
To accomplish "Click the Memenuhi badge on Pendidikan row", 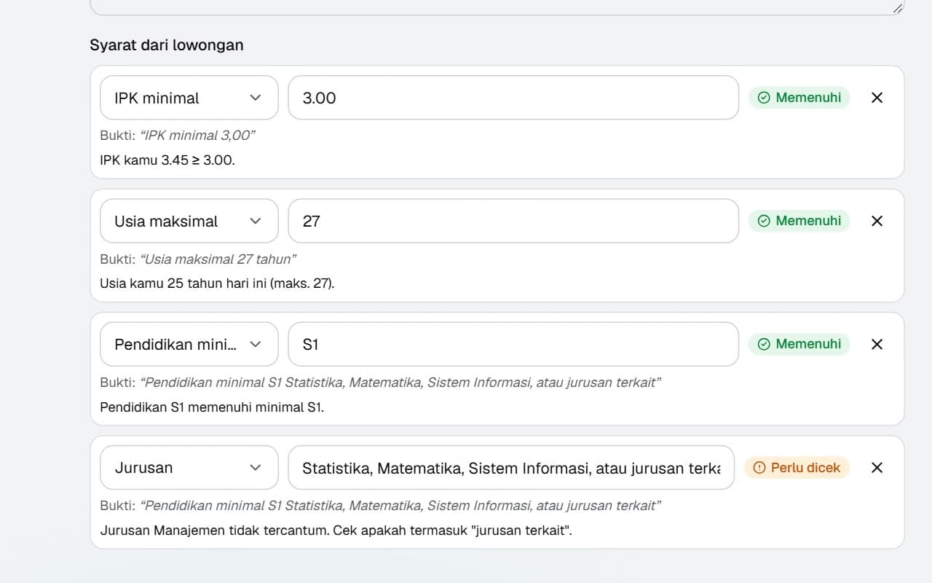I will pos(799,344).
